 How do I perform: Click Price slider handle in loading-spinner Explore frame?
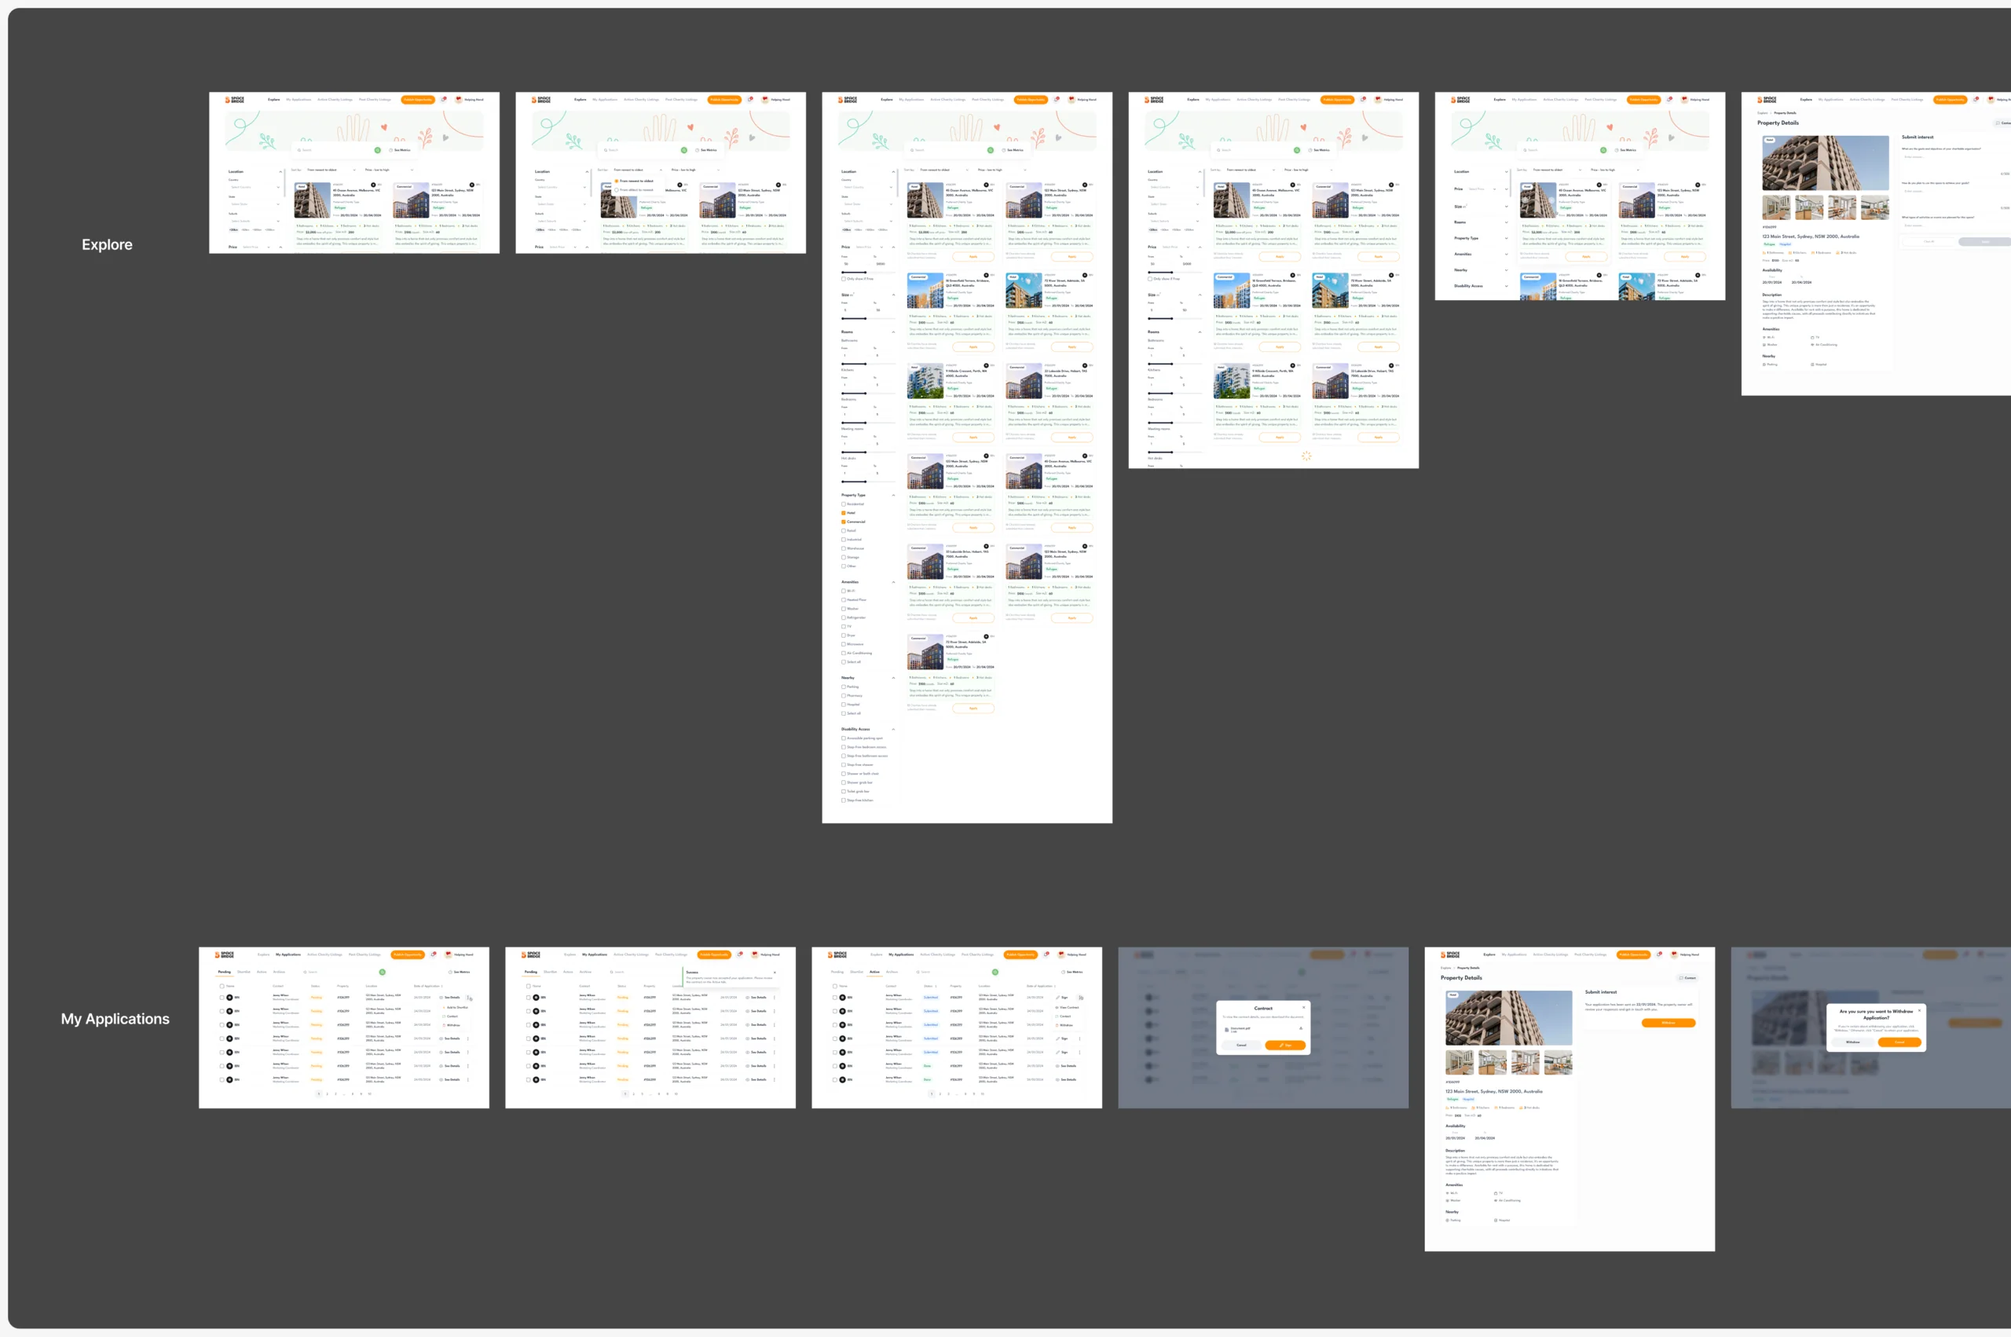tap(1172, 273)
